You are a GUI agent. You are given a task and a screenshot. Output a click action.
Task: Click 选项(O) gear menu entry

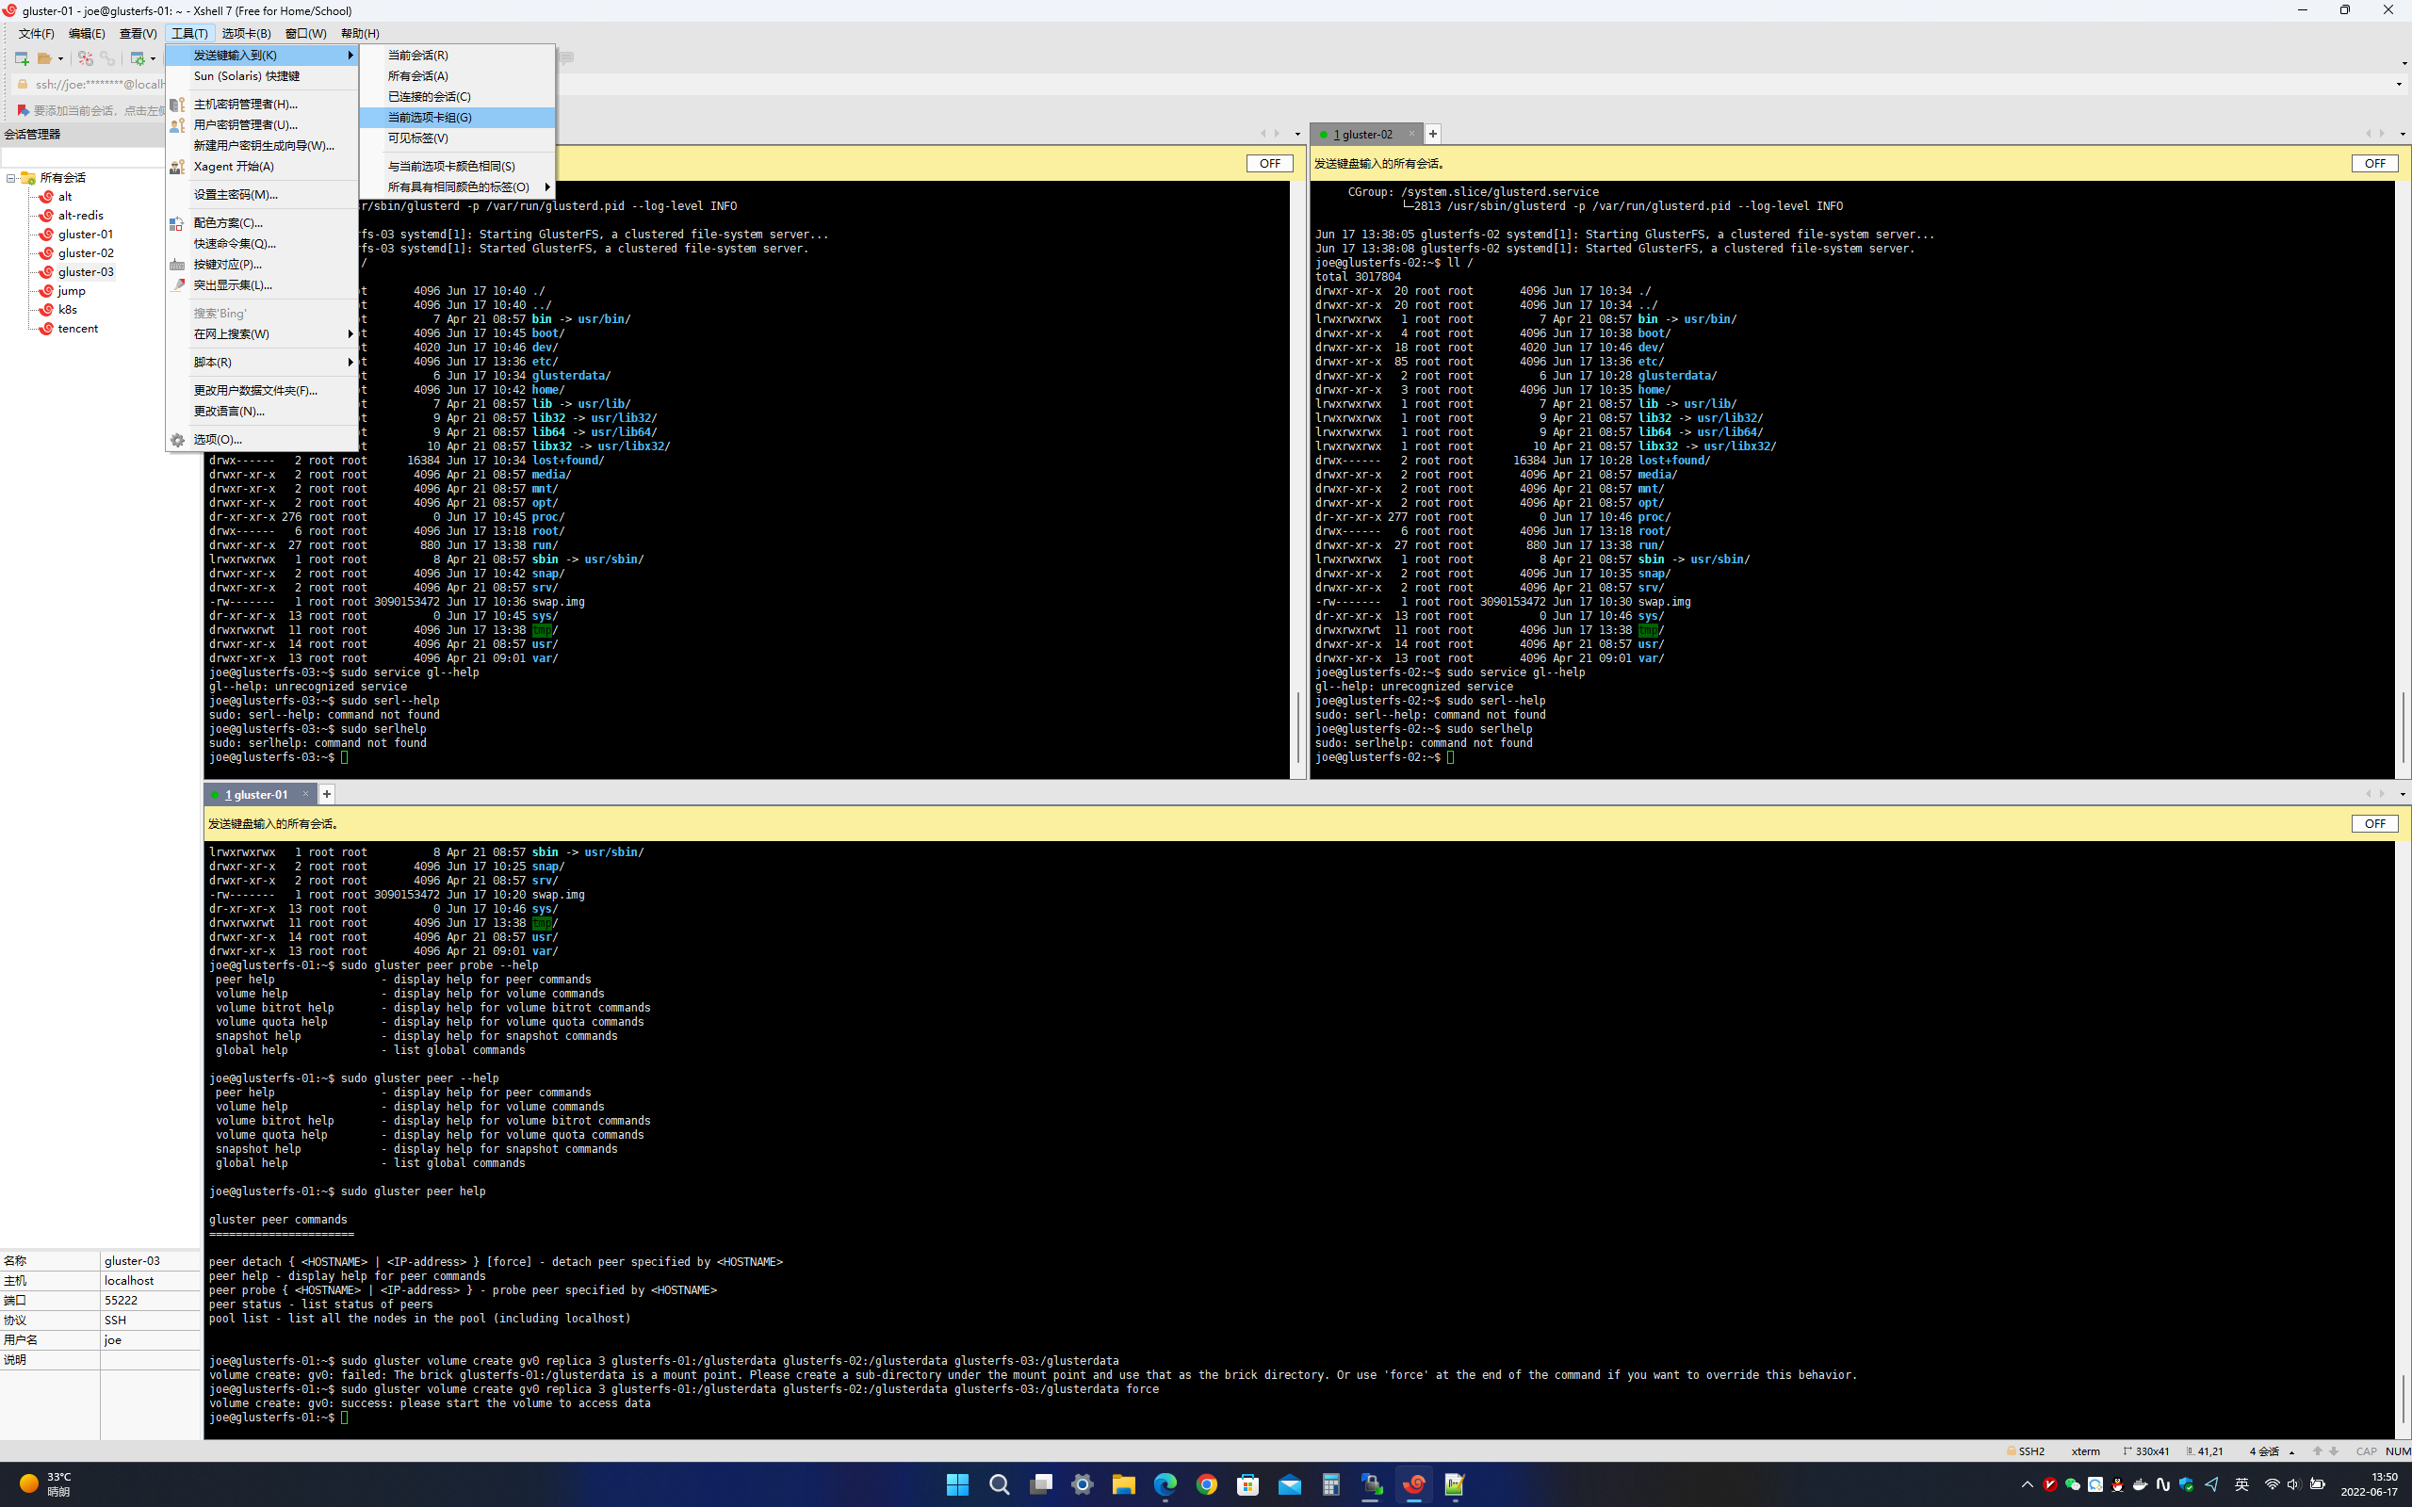click(x=218, y=440)
